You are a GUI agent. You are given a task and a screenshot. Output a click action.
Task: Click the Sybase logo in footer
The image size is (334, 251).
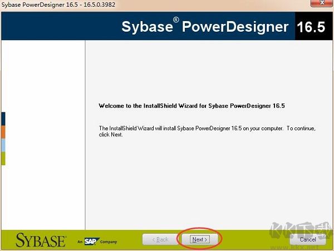click(x=41, y=240)
